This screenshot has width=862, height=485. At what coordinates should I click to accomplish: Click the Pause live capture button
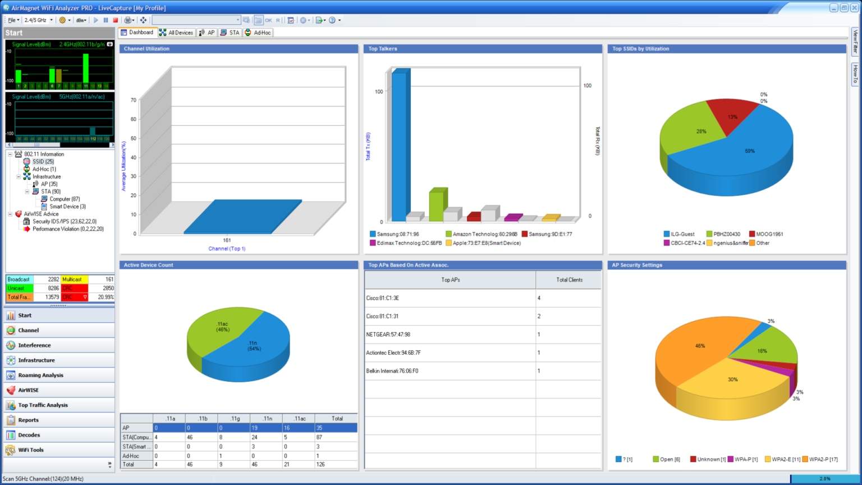coord(107,20)
